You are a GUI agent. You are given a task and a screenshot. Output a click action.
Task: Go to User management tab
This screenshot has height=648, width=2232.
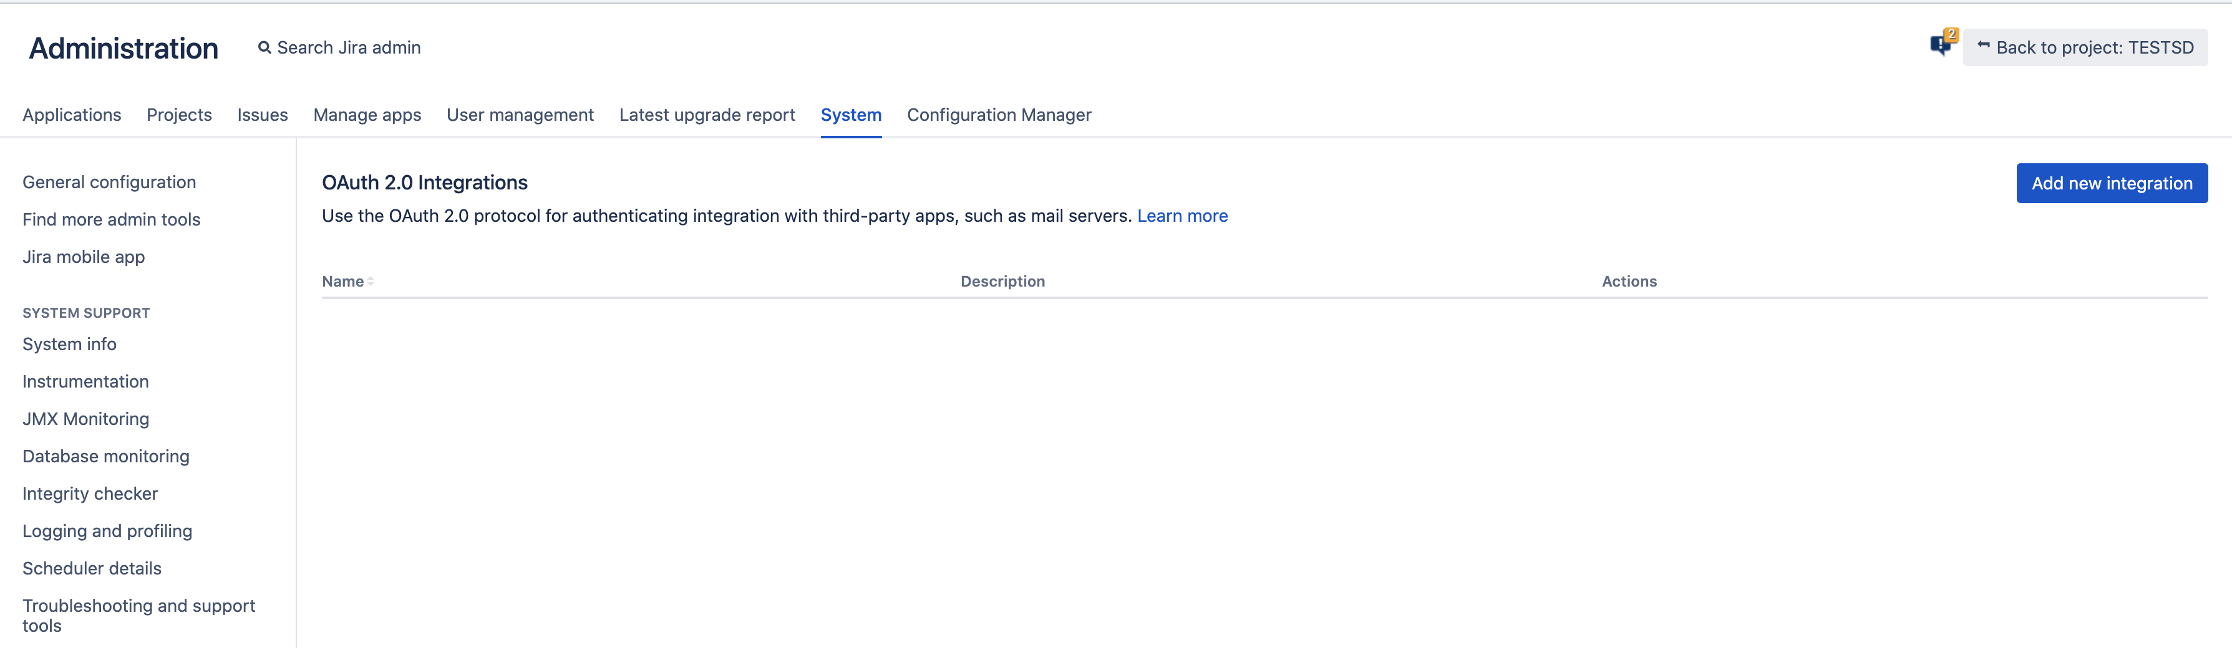(x=520, y=115)
